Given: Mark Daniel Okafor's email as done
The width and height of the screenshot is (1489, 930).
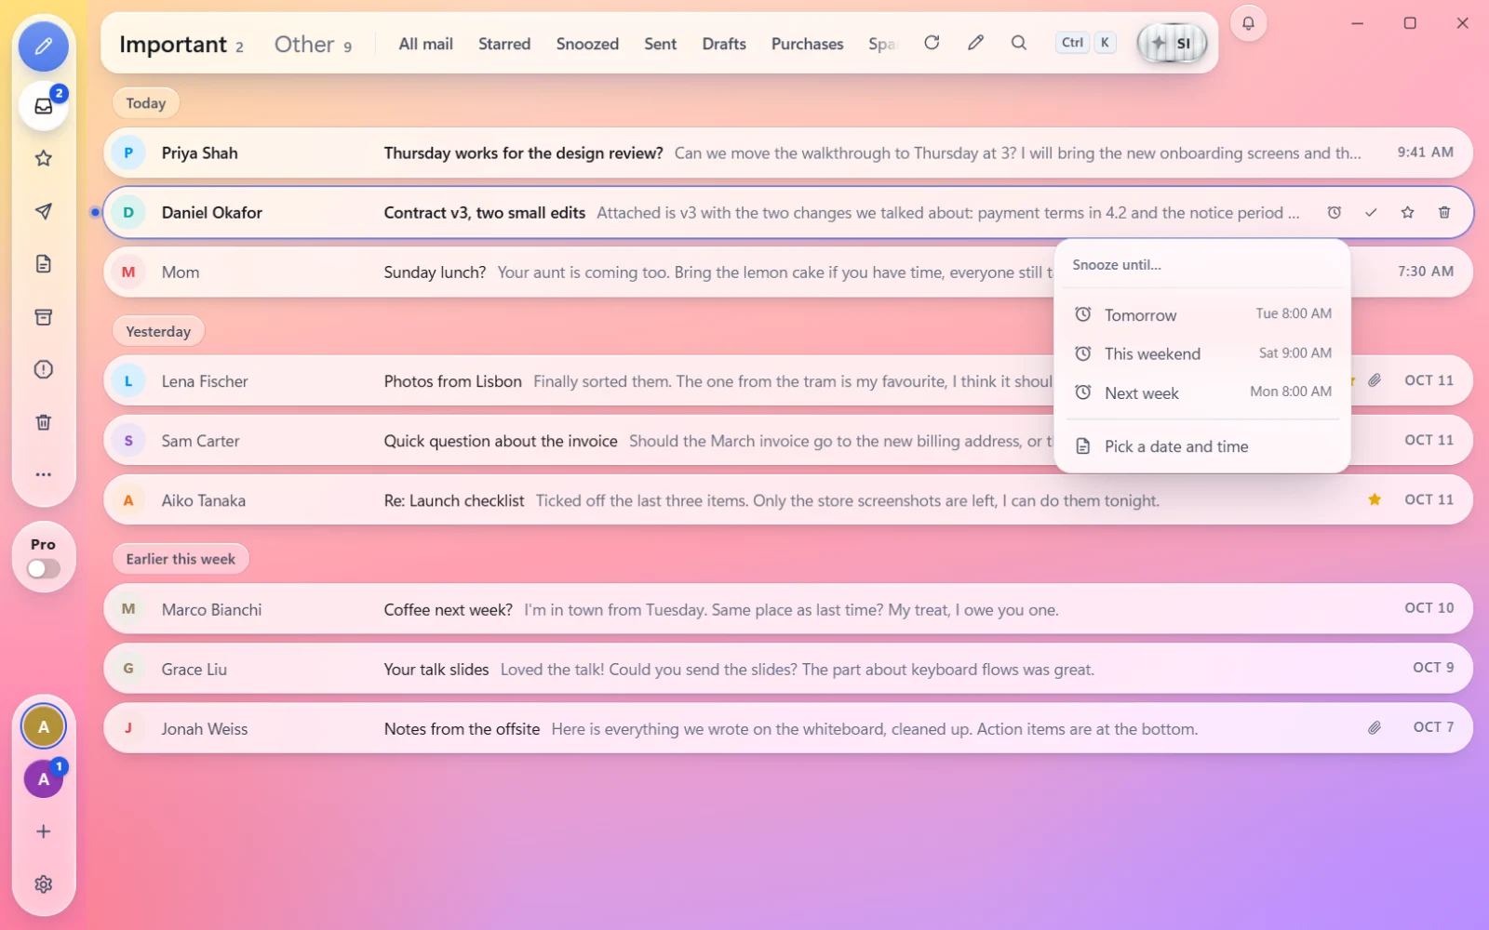Looking at the screenshot, I should (1371, 213).
